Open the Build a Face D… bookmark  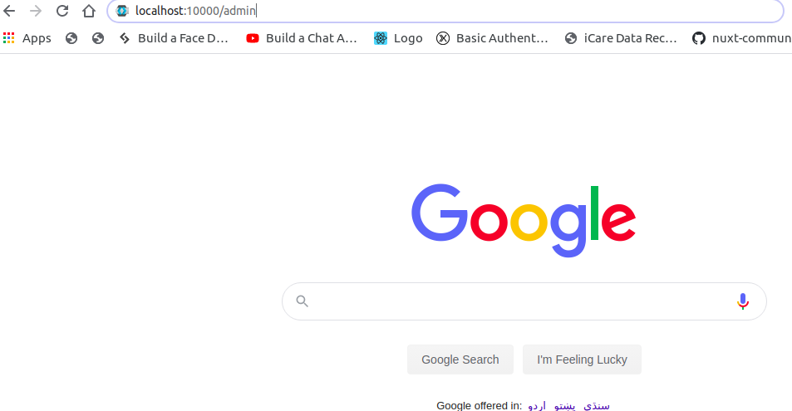tap(174, 38)
